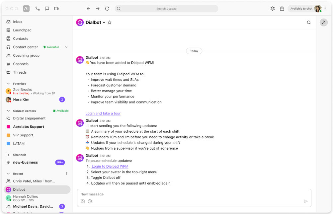Collapse the Contact centers section
This screenshot has width=333, height=214.
click(9, 111)
